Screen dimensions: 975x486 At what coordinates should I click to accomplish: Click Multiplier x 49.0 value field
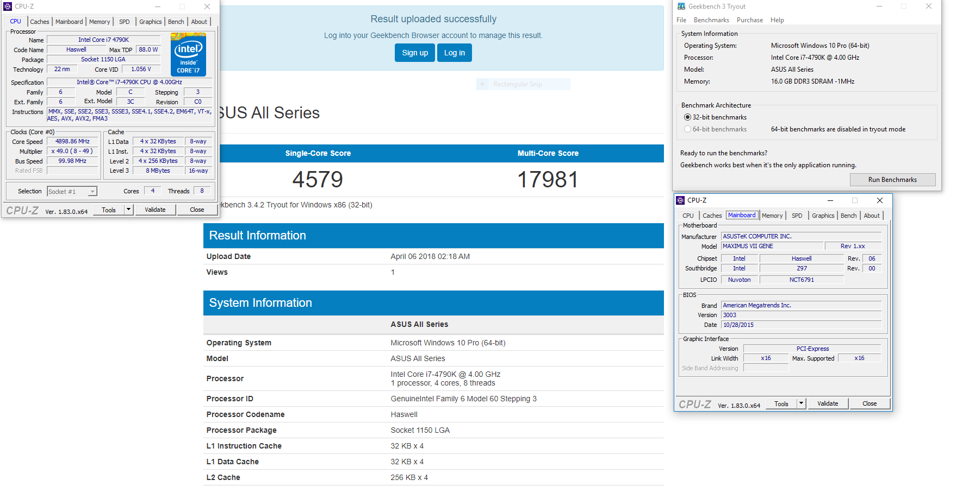pos(72,151)
